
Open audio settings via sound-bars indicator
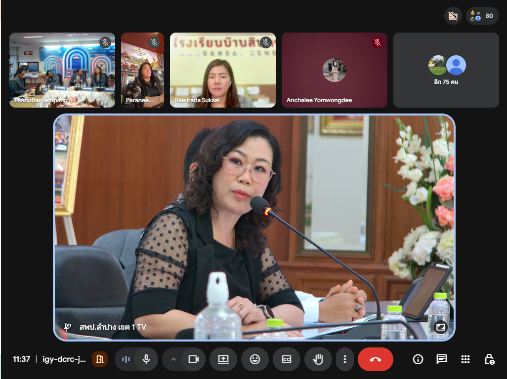coord(126,359)
